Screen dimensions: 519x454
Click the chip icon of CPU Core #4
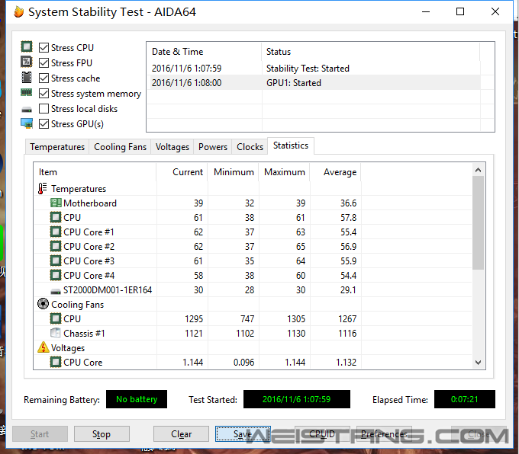tap(56, 275)
